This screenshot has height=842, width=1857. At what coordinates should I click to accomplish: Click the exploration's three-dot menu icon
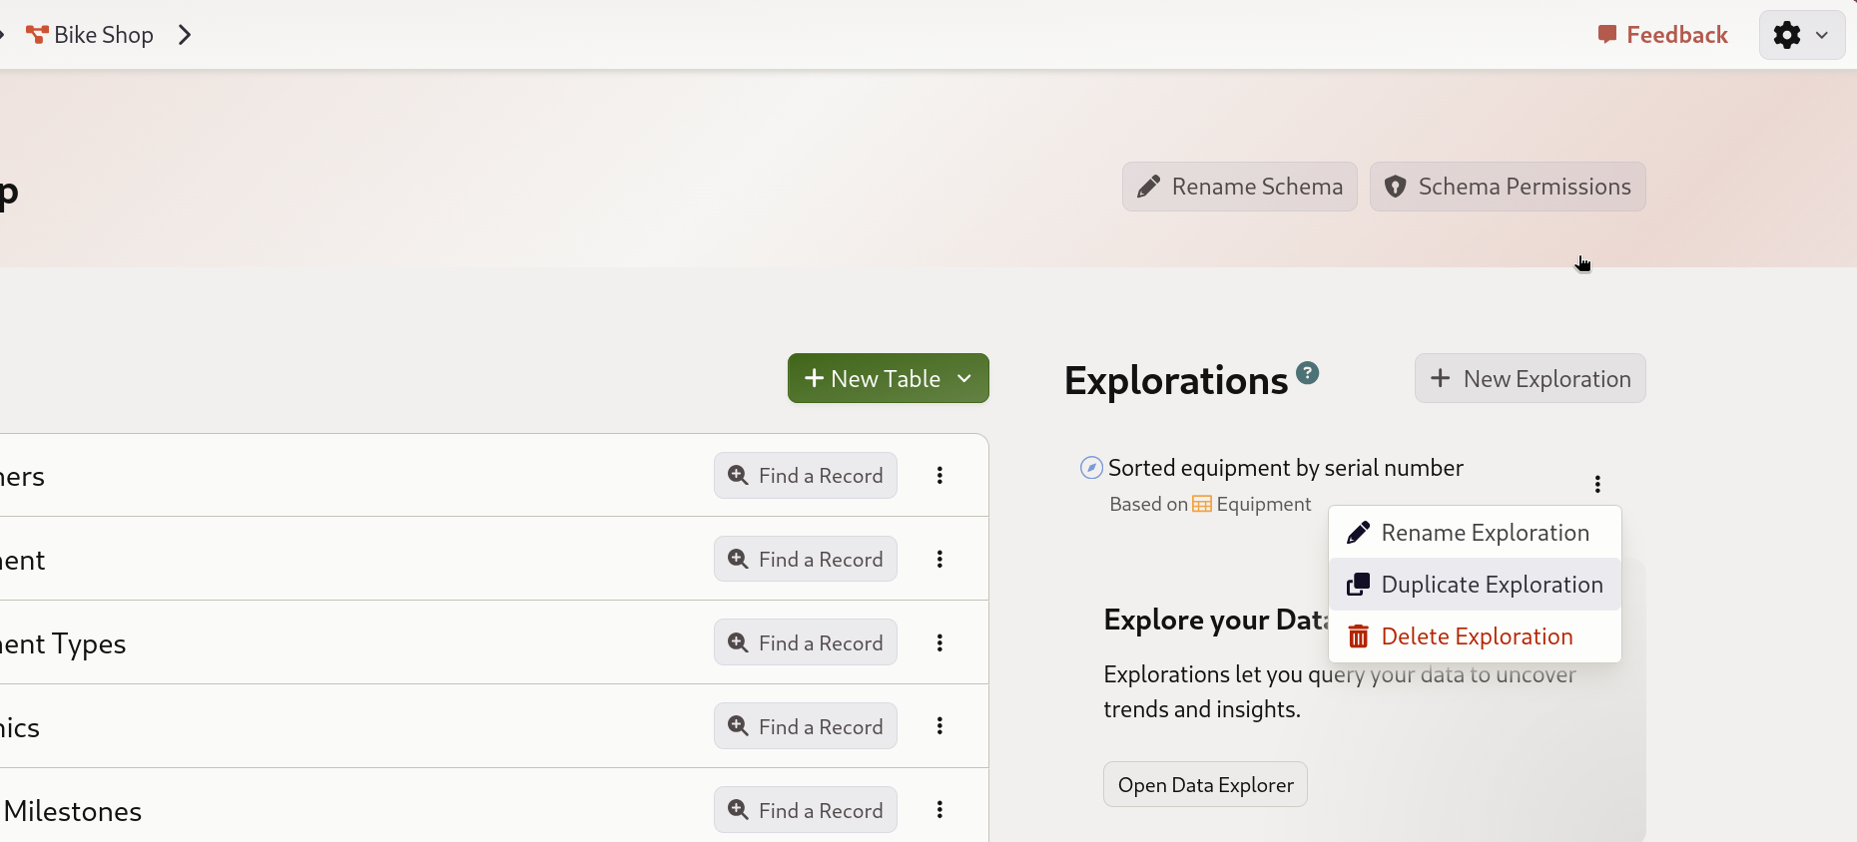click(1597, 484)
